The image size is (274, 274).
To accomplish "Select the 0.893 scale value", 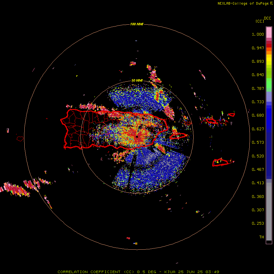I will pyautogui.click(x=258, y=61).
